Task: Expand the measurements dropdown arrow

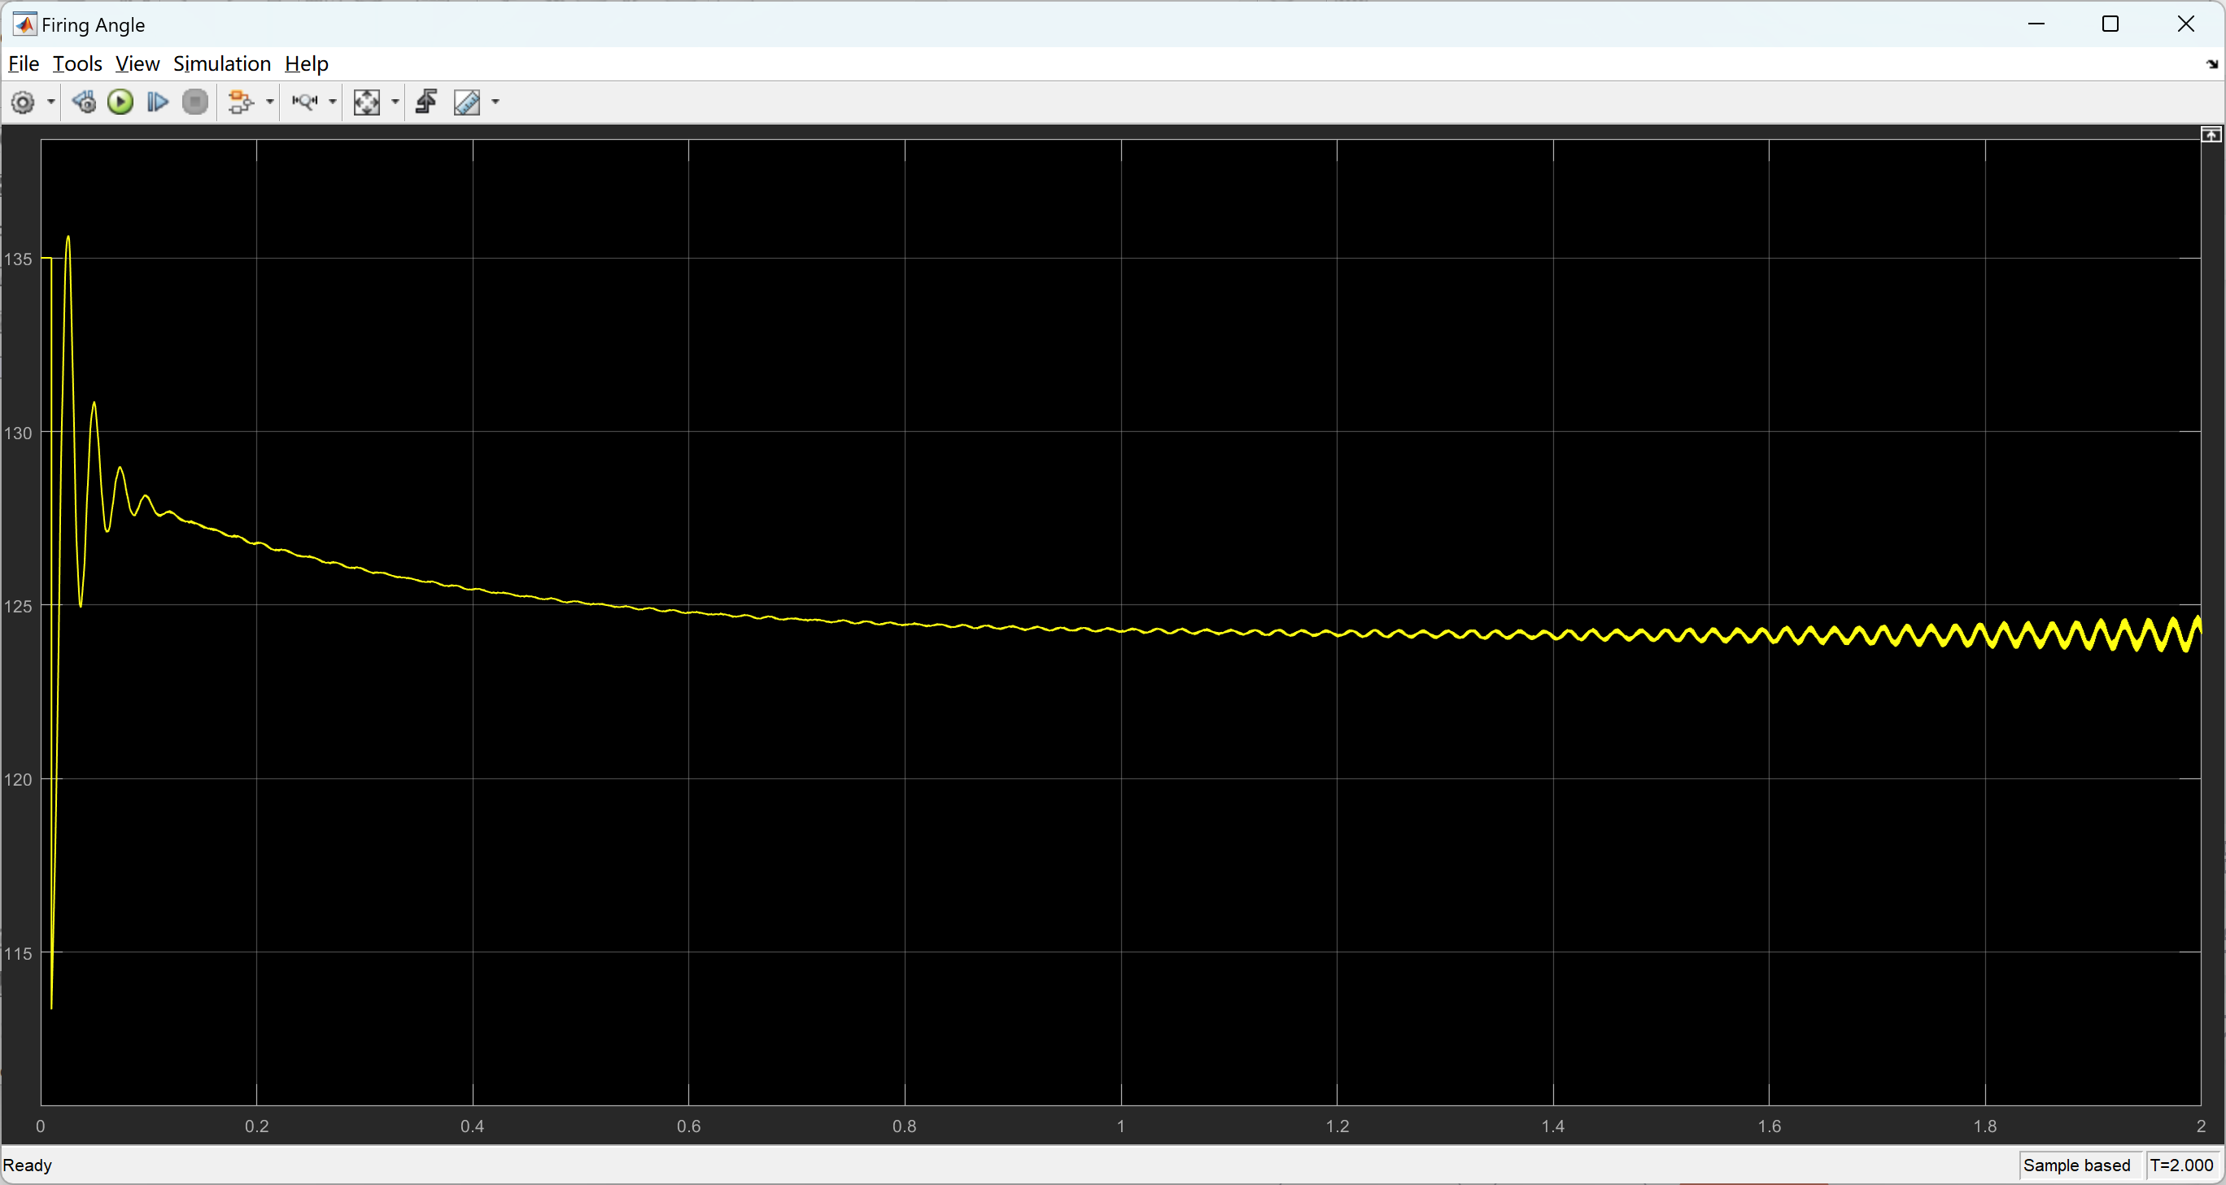Action: click(x=496, y=102)
